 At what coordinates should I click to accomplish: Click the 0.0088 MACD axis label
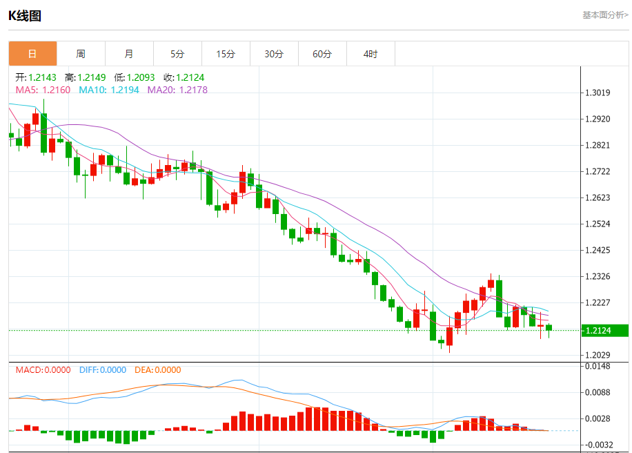[598, 392]
